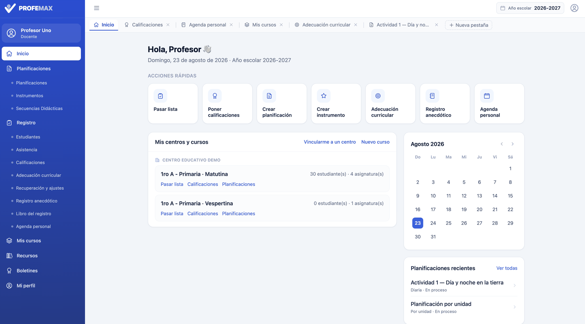585x324 pixels.
Task: Go to previous month in calendar
Action: 502,144
